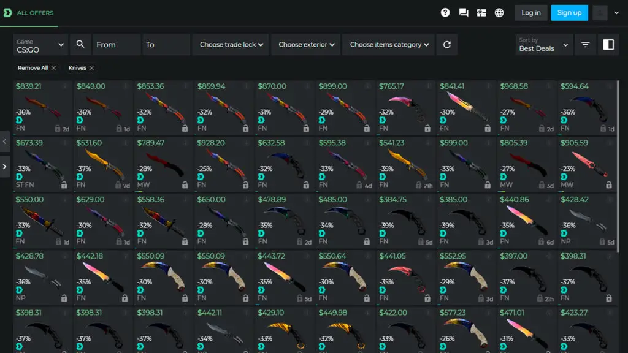Open the $594.64 karambit offer

pos(587,107)
